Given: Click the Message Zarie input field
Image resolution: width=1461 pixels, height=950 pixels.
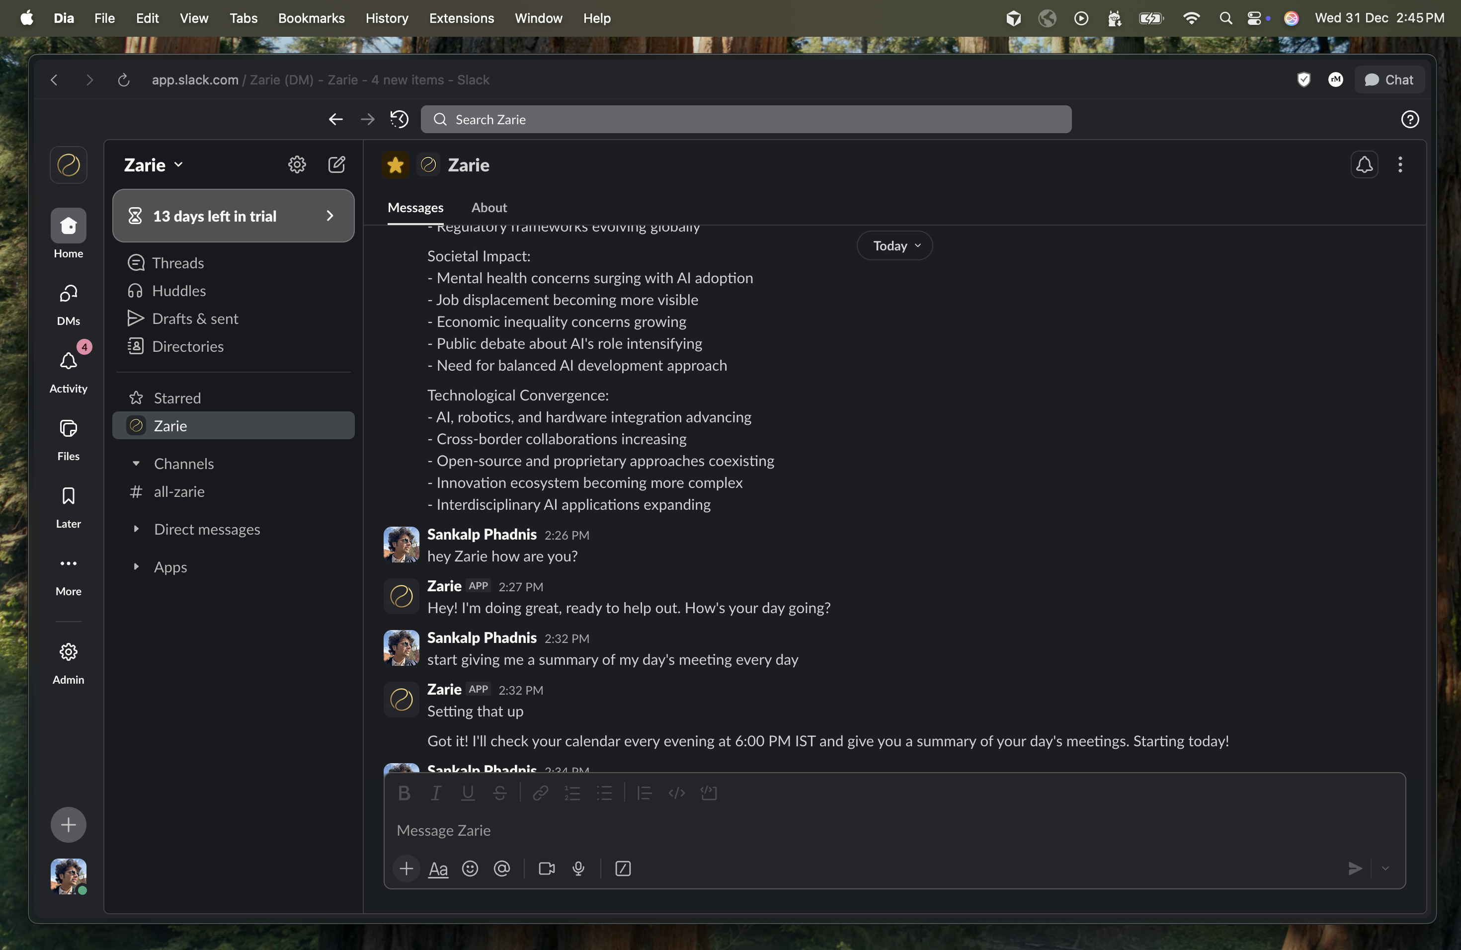Looking at the screenshot, I should (x=736, y=830).
